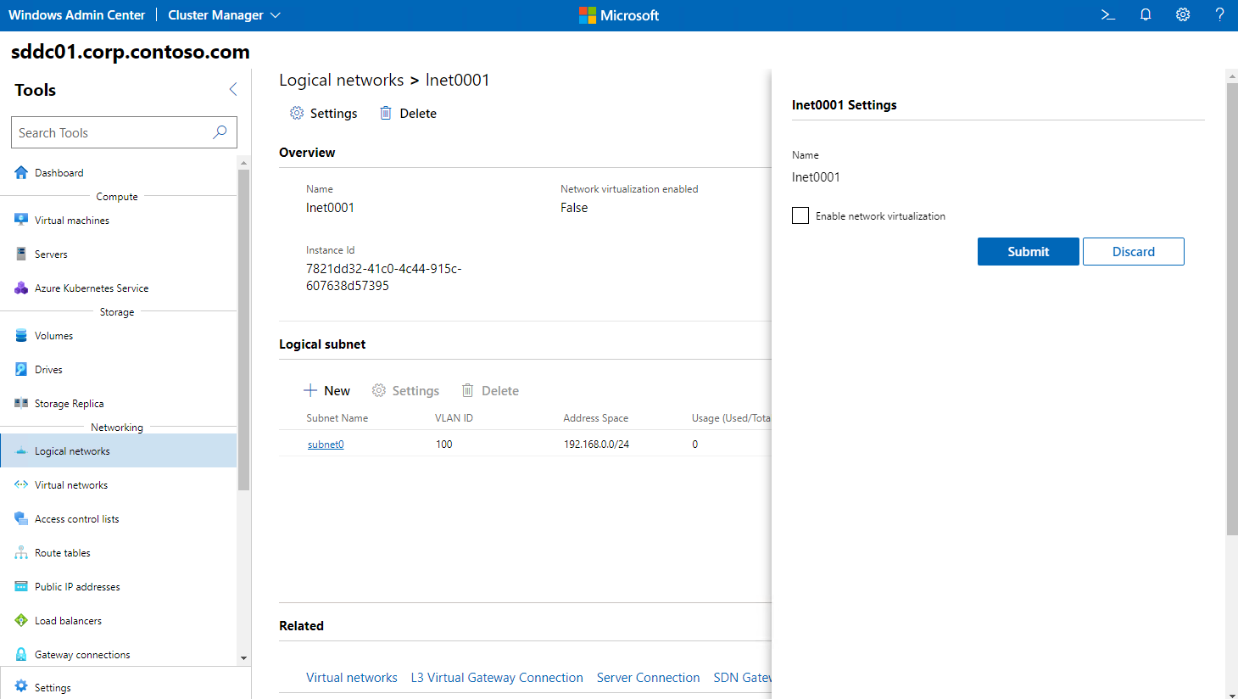Open Load balancers label in Tools
1238x699 pixels.
point(68,620)
